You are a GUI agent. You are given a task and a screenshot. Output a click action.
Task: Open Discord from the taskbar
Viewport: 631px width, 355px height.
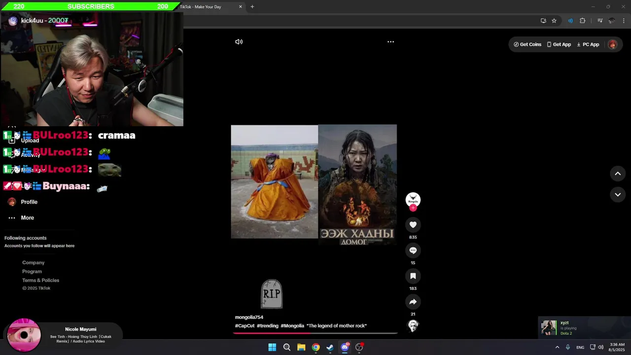[345, 347]
